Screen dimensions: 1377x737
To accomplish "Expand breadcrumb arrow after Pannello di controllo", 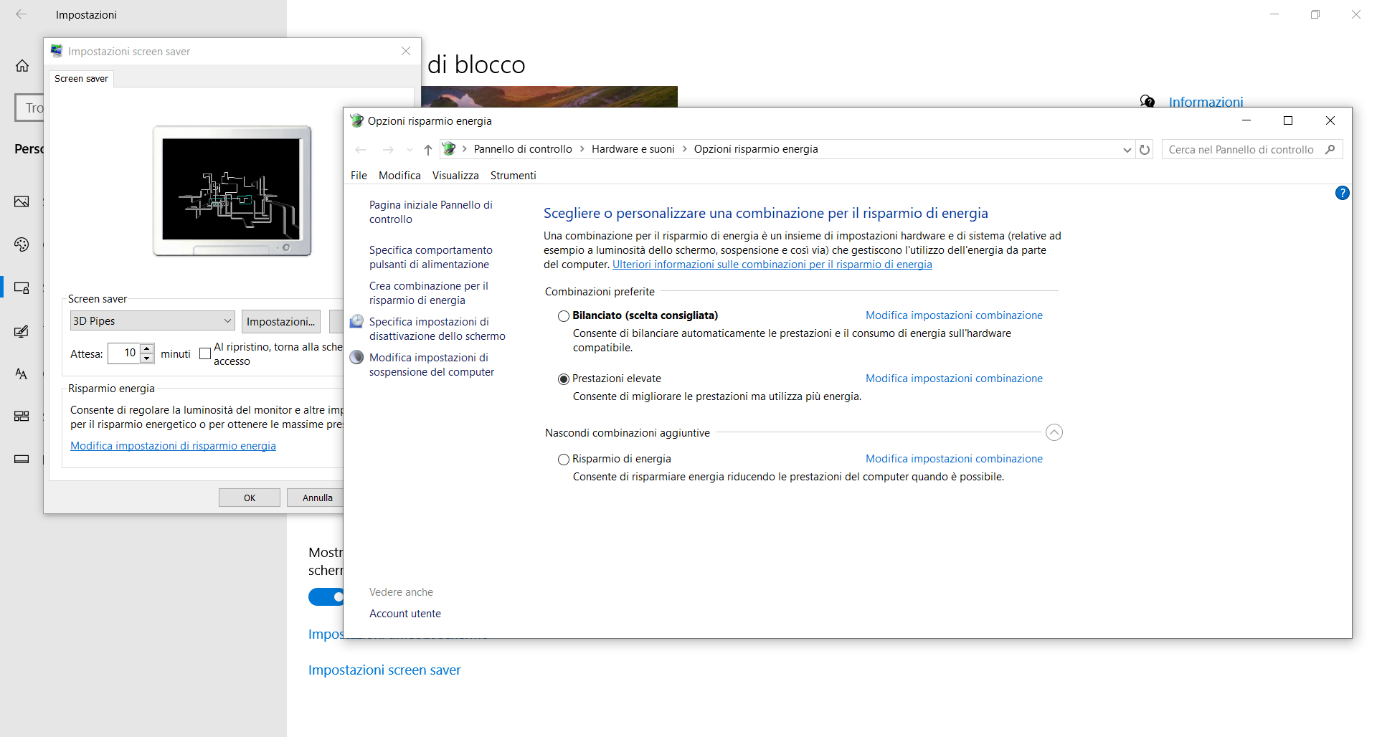I will pos(582,149).
